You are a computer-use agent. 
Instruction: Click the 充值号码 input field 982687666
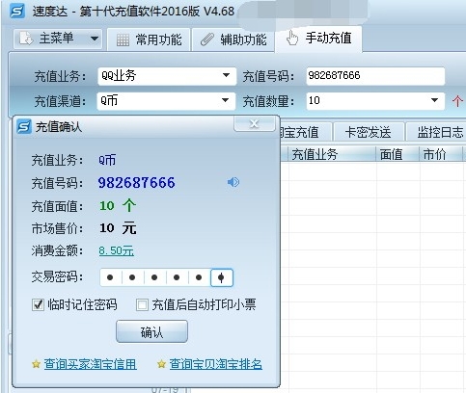[375, 76]
